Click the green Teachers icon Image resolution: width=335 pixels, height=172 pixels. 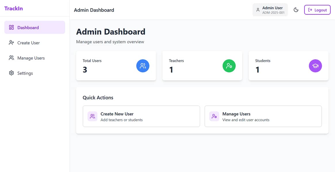(229, 66)
